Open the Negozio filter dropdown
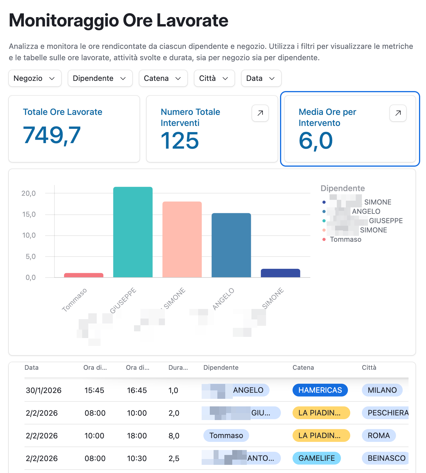426x473 pixels. [x=35, y=78]
